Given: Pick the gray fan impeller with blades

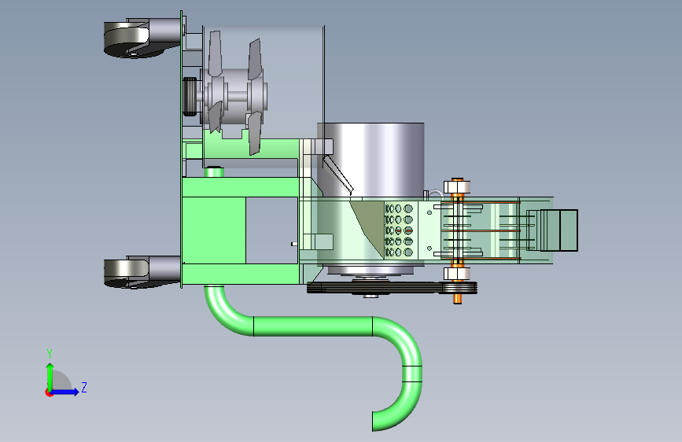Looking at the screenshot, I should (236, 93).
